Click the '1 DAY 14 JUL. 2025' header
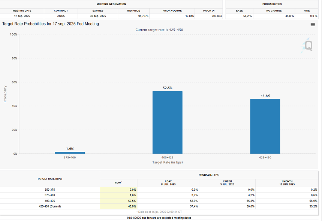 (168, 183)
